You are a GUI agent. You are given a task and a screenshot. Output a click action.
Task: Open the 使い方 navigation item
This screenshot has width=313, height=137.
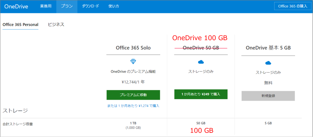pos(113,6)
